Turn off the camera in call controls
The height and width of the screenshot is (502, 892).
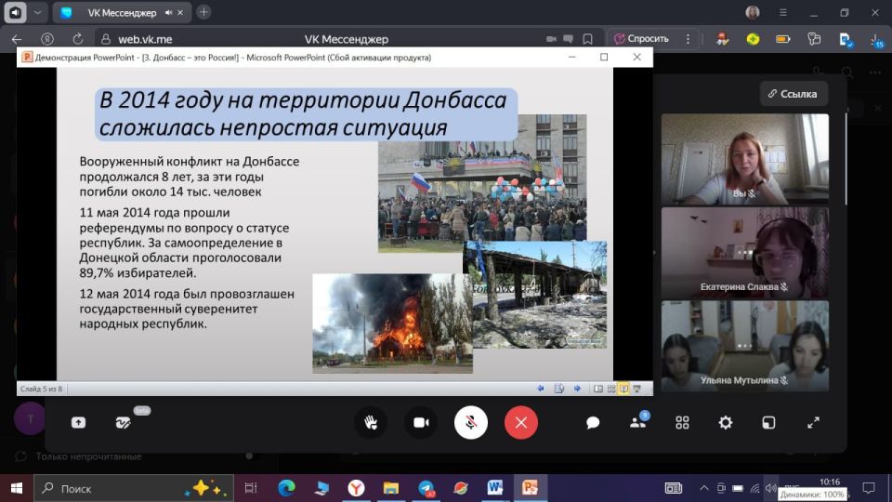[x=420, y=422]
